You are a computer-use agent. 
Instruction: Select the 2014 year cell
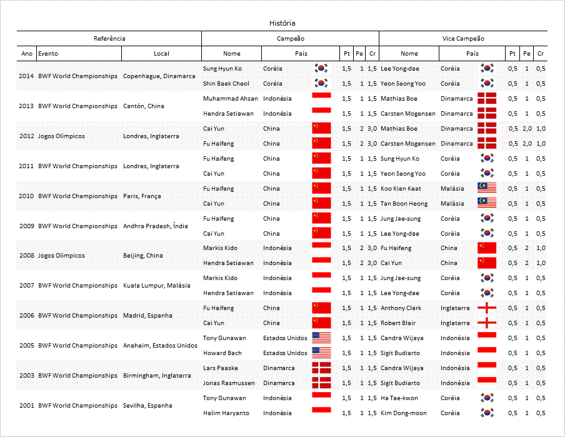point(26,76)
